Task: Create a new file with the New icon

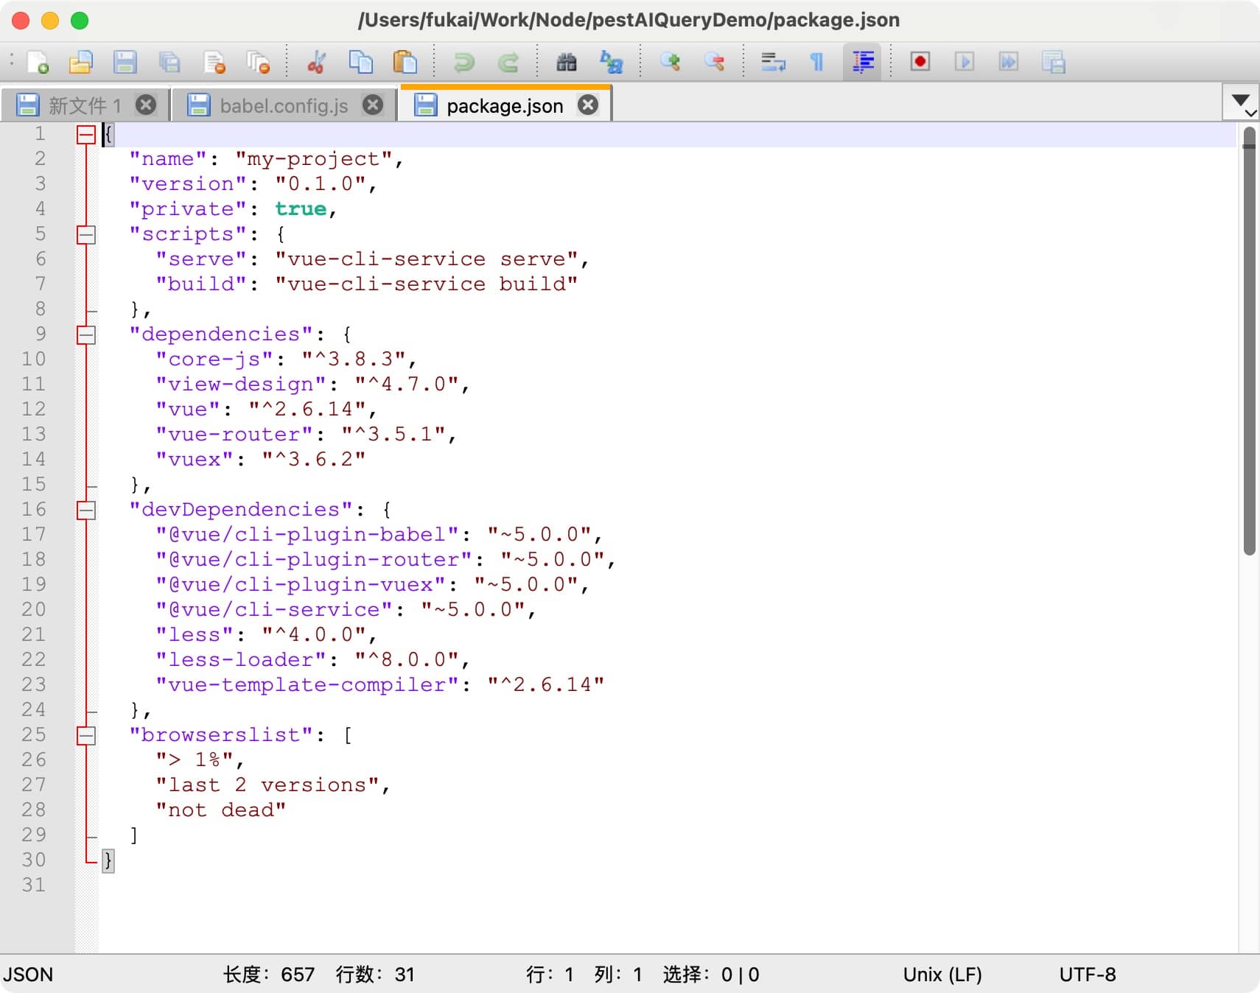Action: click(x=38, y=62)
